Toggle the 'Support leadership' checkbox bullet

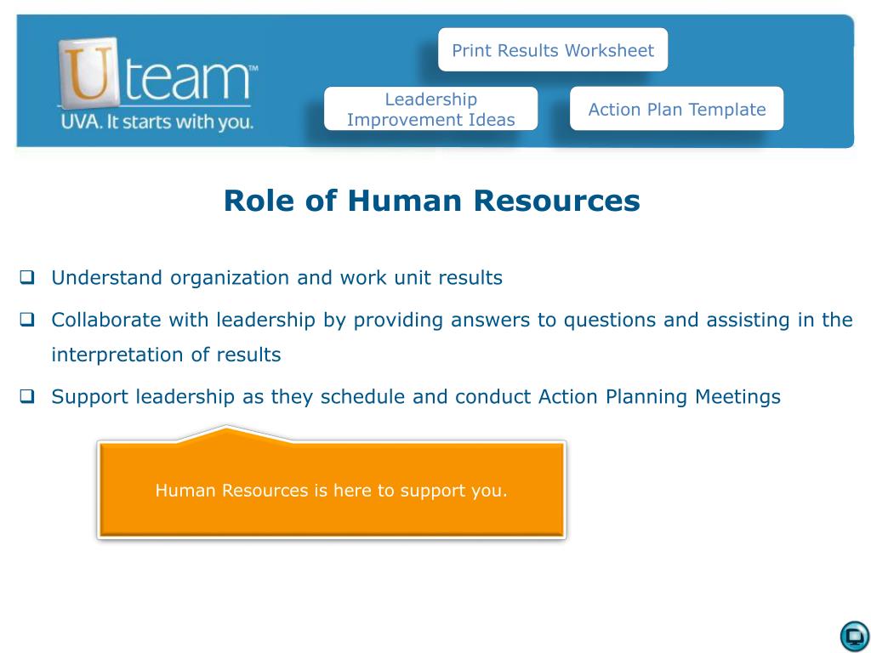point(27,396)
